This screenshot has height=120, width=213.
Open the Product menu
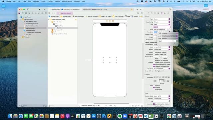[x=50, y=1]
